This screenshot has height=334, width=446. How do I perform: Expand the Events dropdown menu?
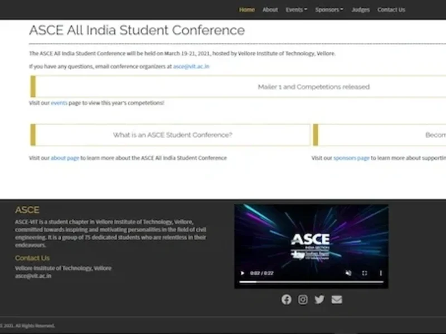tap(296, 9)
